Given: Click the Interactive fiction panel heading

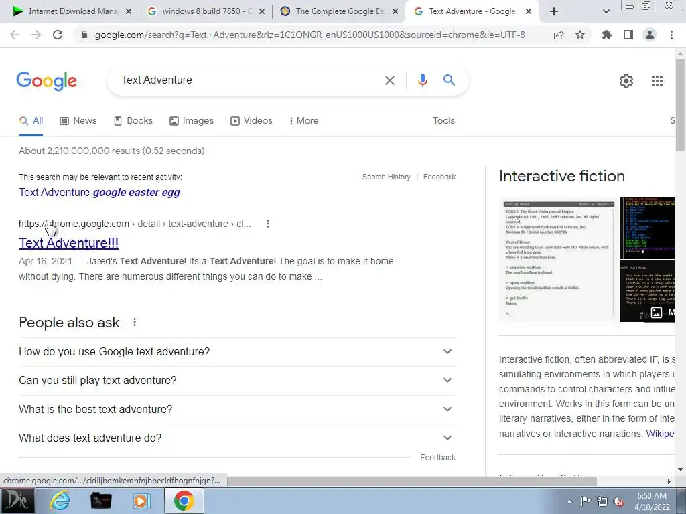Looking at the screenshot, I should (x=562, y=176).
